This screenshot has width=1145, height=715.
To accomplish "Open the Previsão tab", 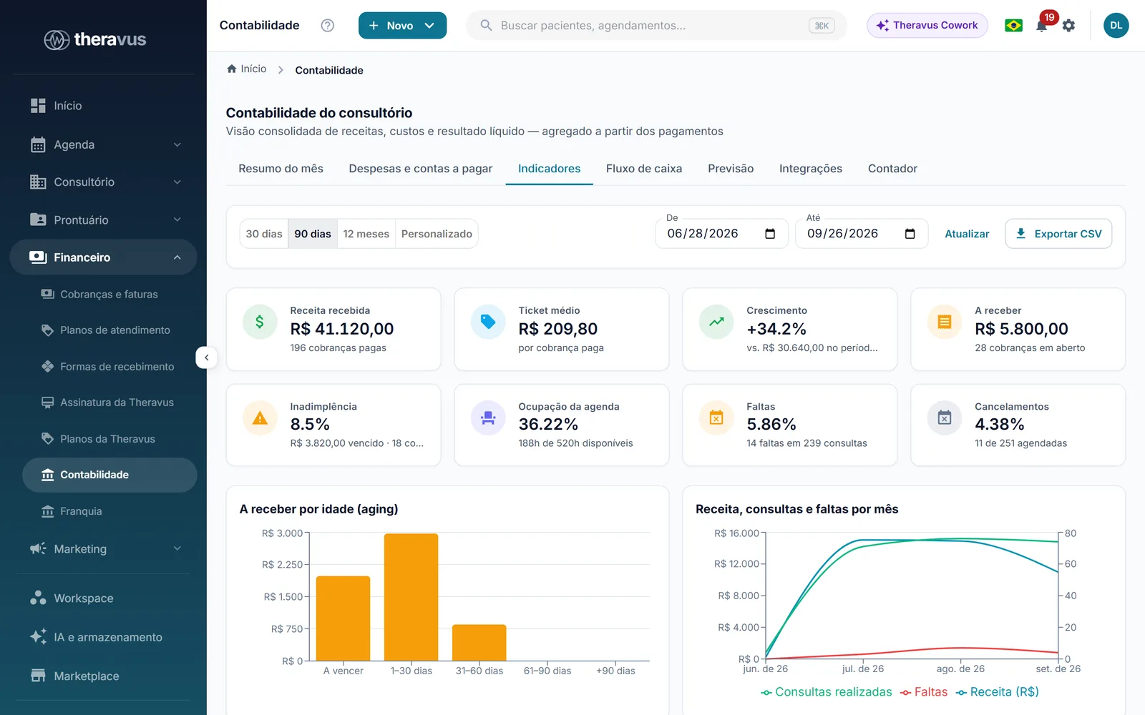I will (731, 169).
